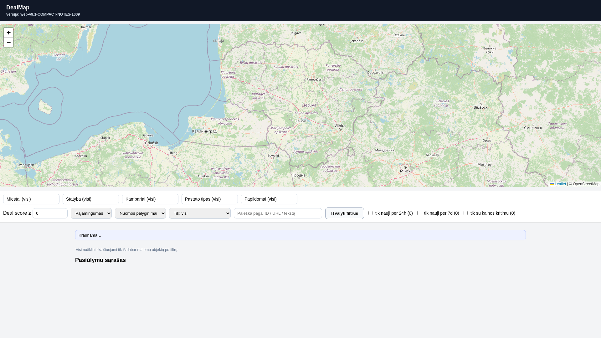Screen dimensions: 601x338
Task: Click the Minsk city marker on map
Action: pyautogui.click(x=405, y=167)
